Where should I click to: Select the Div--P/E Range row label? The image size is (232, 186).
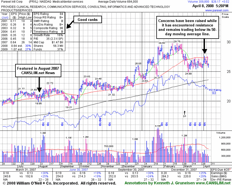[x=221, y=180]
